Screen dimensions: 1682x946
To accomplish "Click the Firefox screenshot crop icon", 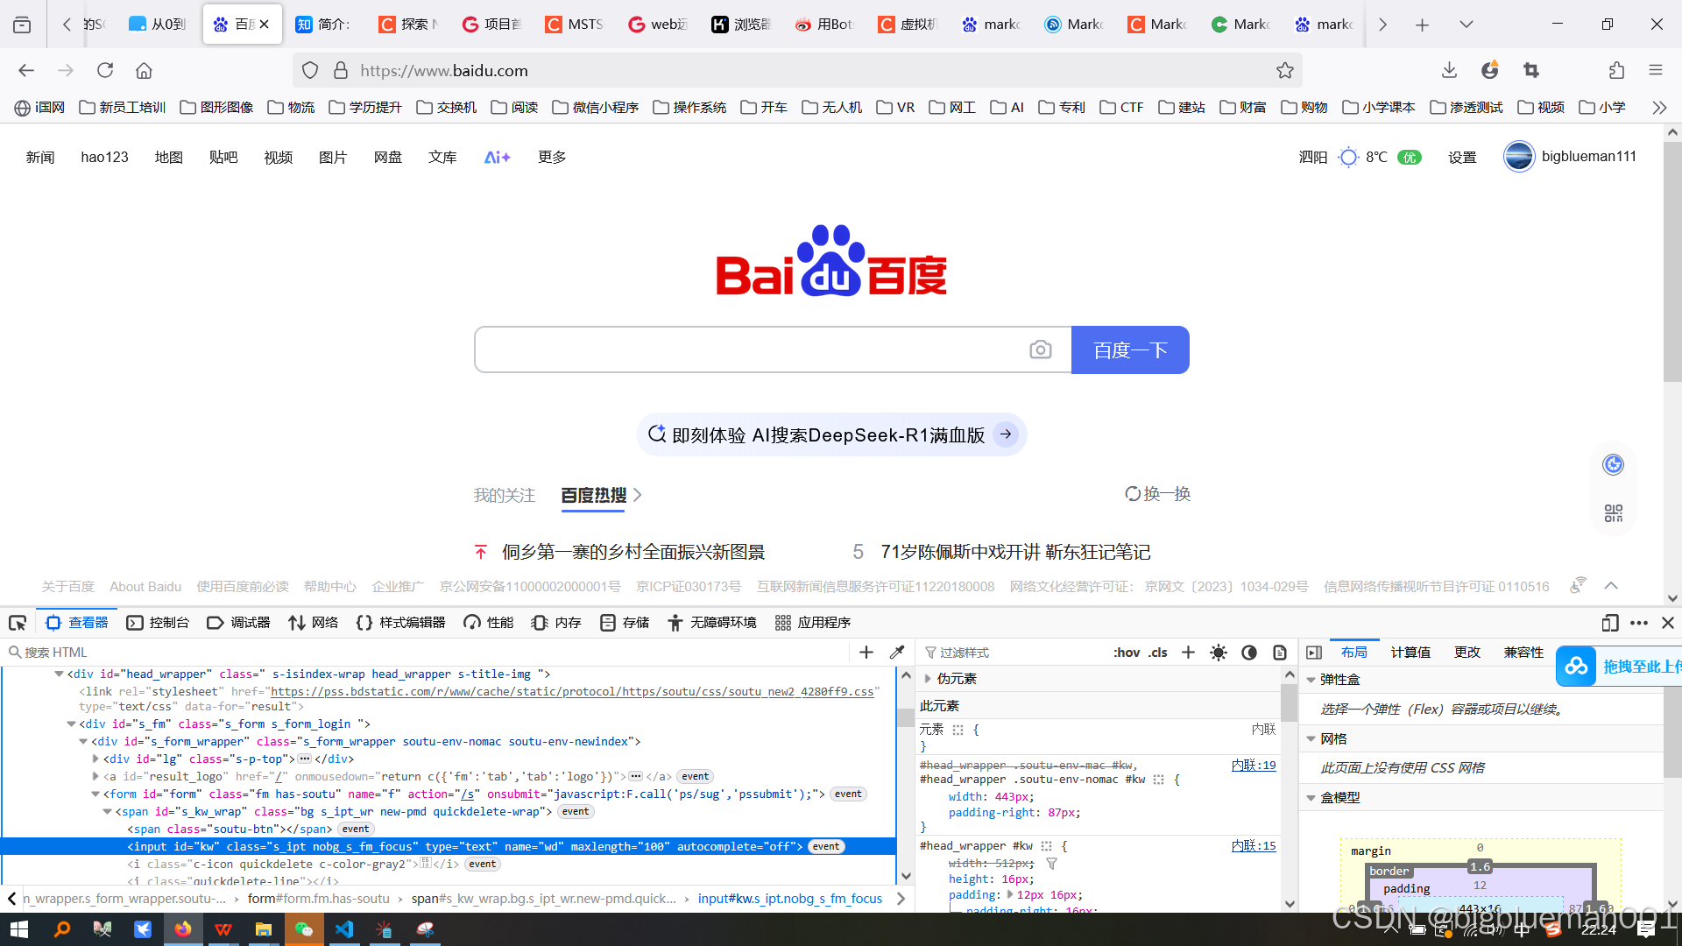I will [1530, 70].
